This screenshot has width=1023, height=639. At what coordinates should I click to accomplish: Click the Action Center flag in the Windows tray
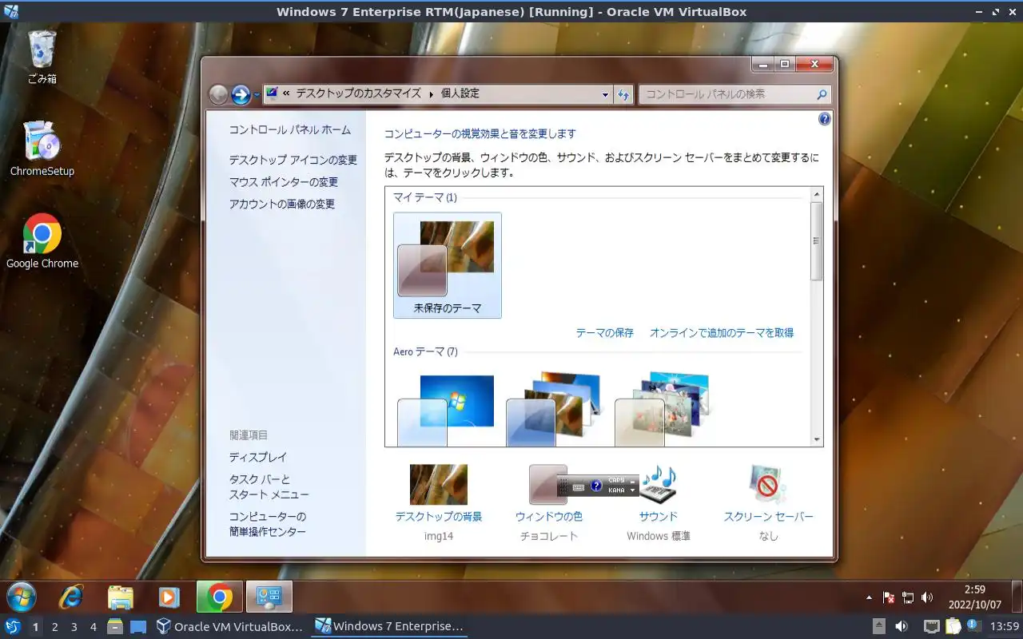[889, 597]
